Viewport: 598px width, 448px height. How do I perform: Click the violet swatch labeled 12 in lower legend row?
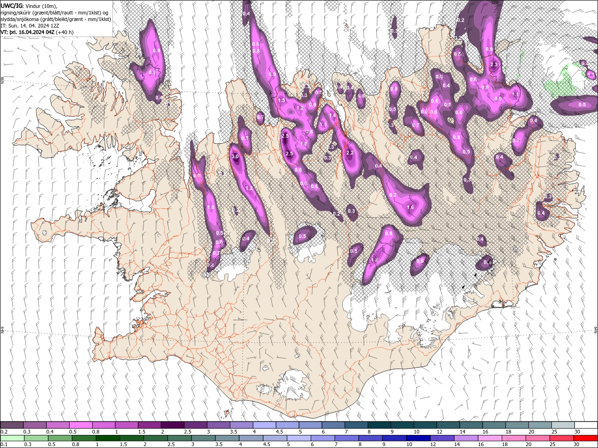click(442, 438)
